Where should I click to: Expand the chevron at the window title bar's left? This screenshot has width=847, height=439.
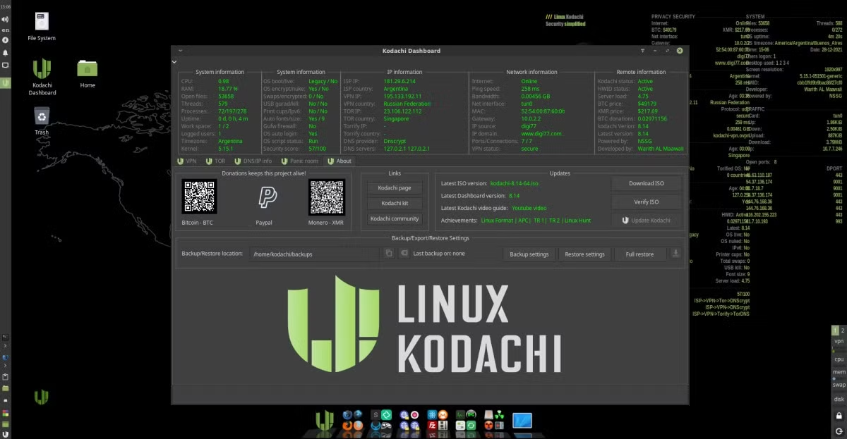click(x=180, y=51)
